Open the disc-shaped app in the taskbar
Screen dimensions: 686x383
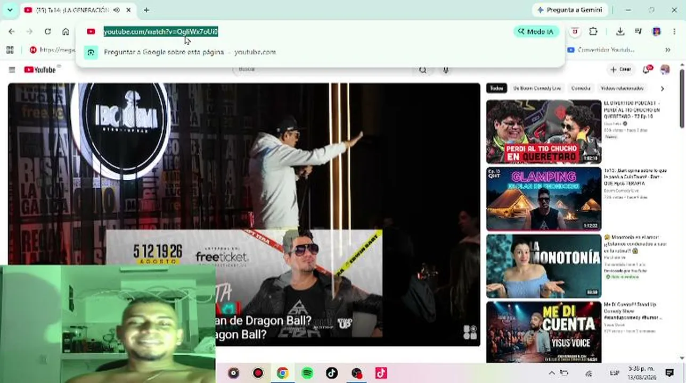pos(233,373)
